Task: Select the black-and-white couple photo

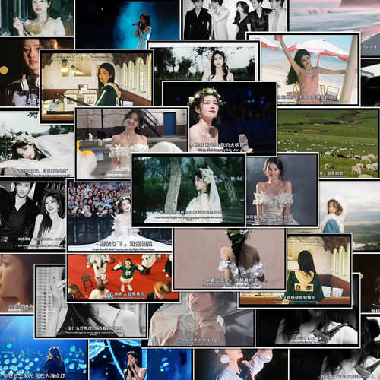Action: (33, 216)
